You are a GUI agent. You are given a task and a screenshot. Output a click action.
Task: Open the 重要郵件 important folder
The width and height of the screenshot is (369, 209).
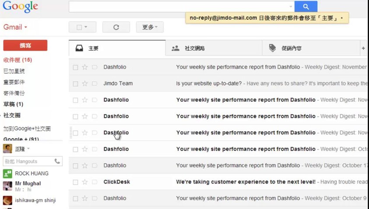[x=14, y=82]
